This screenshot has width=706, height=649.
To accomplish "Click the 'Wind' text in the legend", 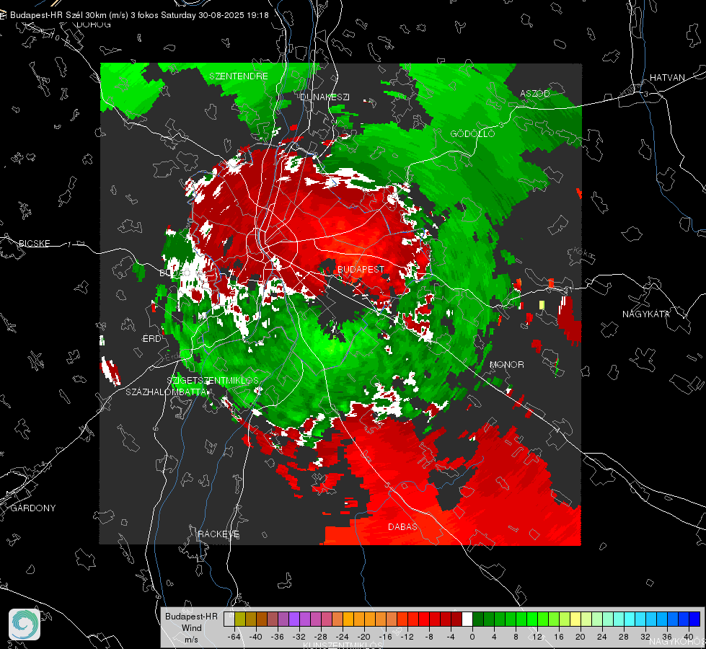I will [191, 627].
